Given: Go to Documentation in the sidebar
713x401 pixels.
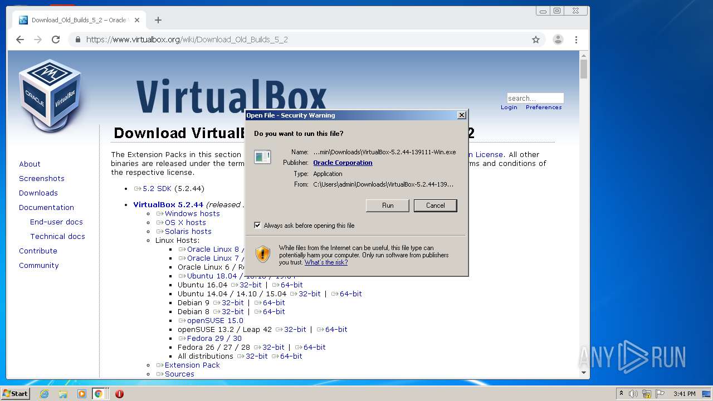Looking at the screenshot, I should [46, 208].
